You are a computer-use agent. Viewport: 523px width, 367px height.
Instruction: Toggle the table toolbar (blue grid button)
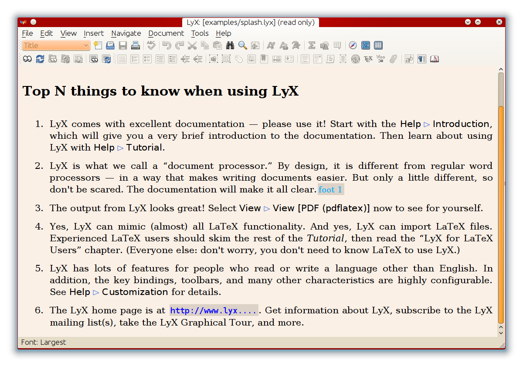click(x=378, y=45)
